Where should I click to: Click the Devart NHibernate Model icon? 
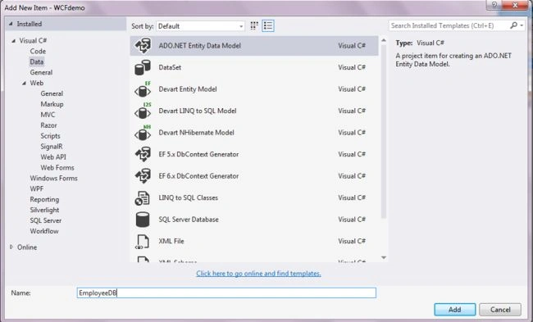click(143, 133)
